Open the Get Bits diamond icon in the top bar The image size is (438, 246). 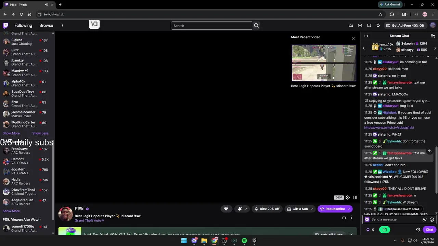[378, 26]
